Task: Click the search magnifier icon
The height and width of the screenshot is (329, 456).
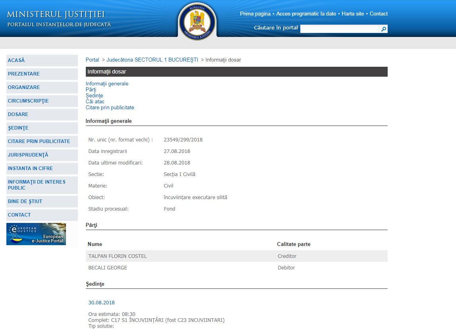Action: pyautogui.click(x=383, y=29)
